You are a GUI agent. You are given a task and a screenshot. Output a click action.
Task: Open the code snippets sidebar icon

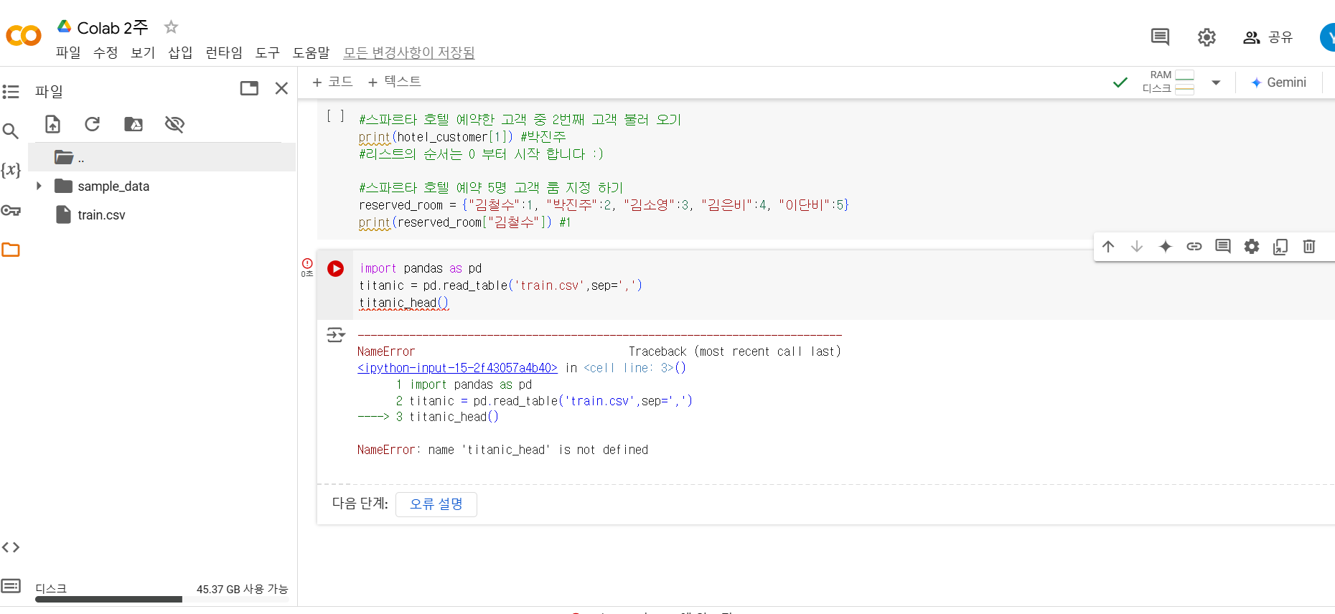coord(11,547)
